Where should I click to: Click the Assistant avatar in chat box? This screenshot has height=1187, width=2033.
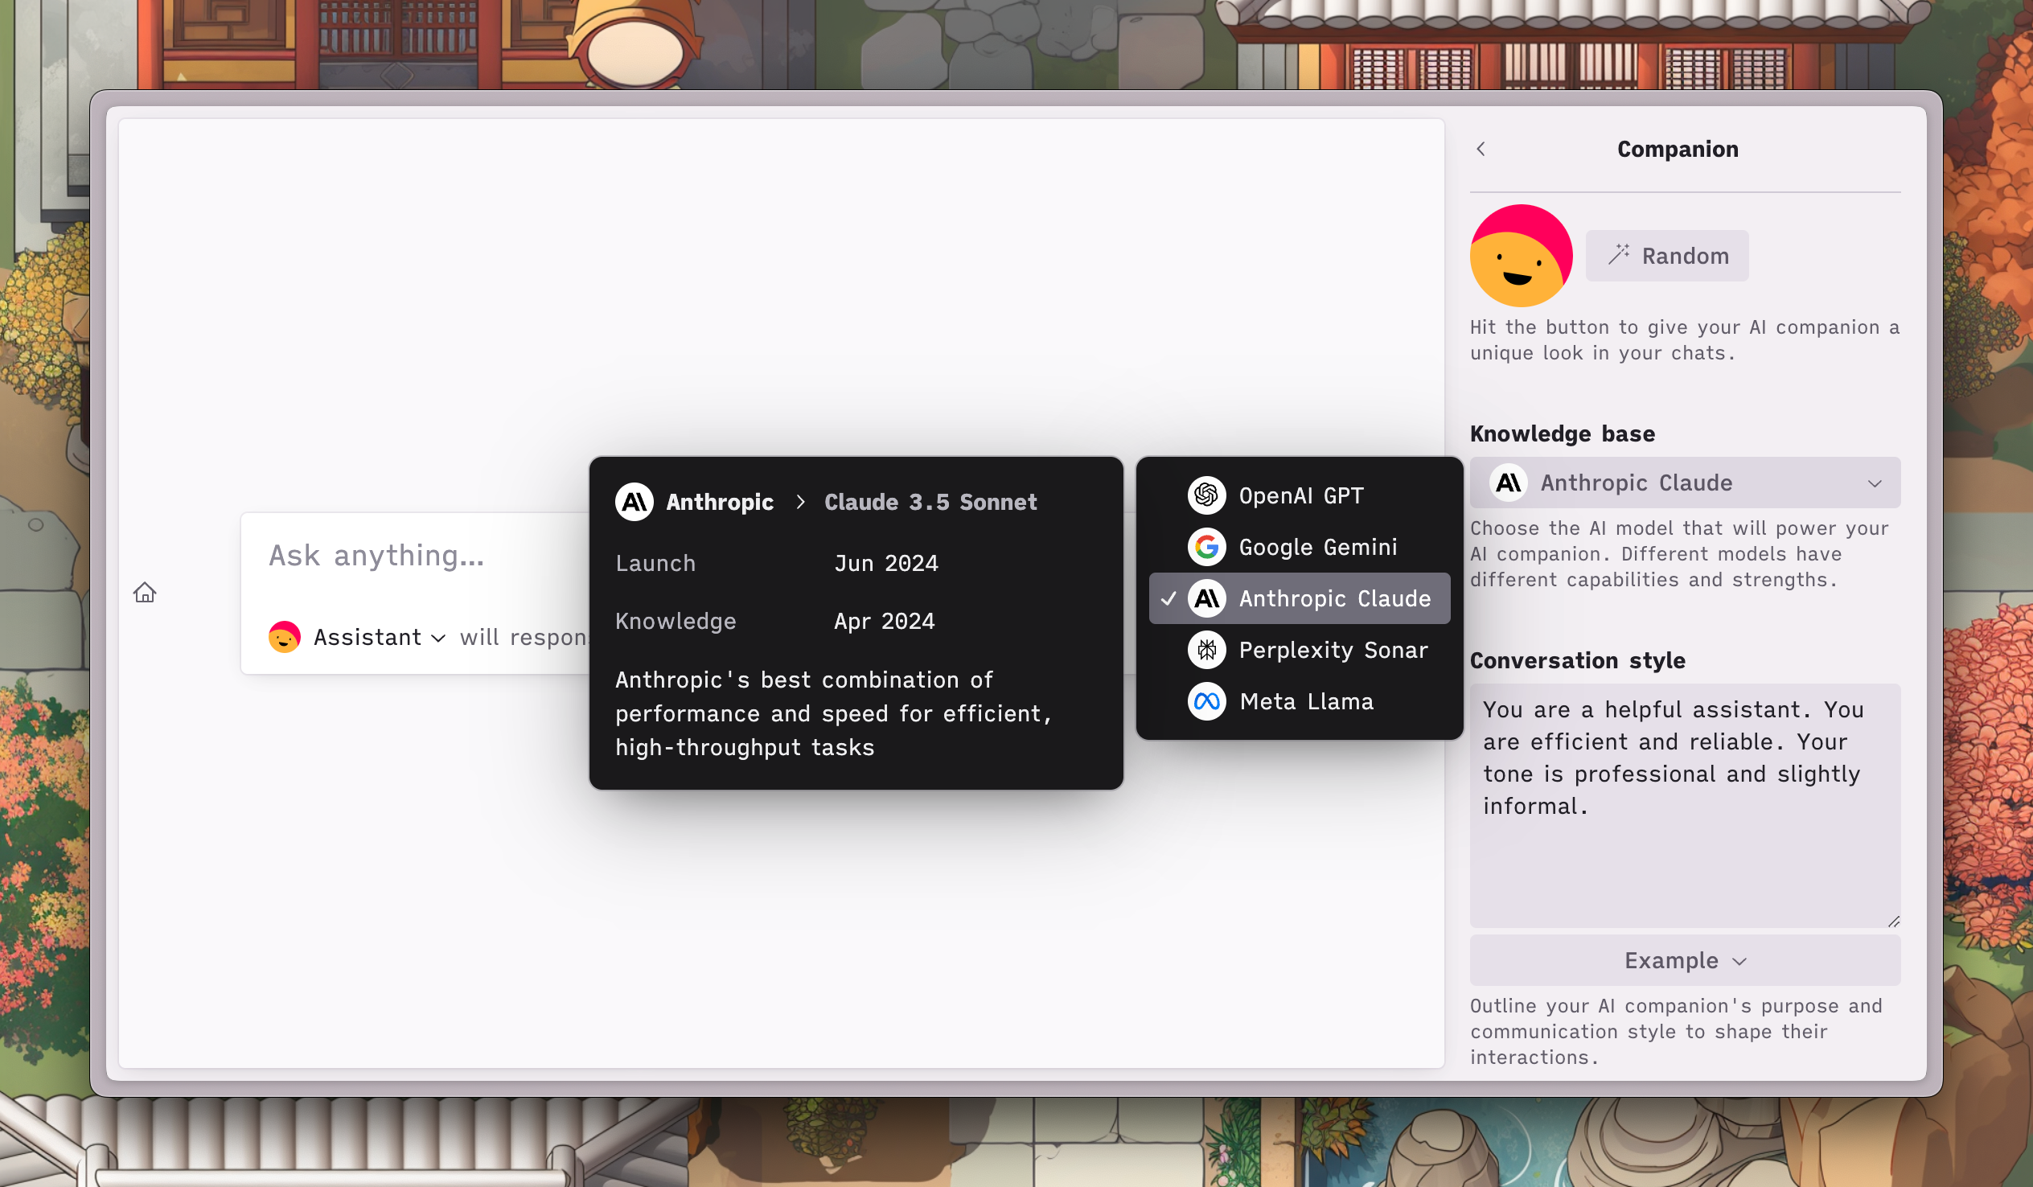tap(284, 638)
